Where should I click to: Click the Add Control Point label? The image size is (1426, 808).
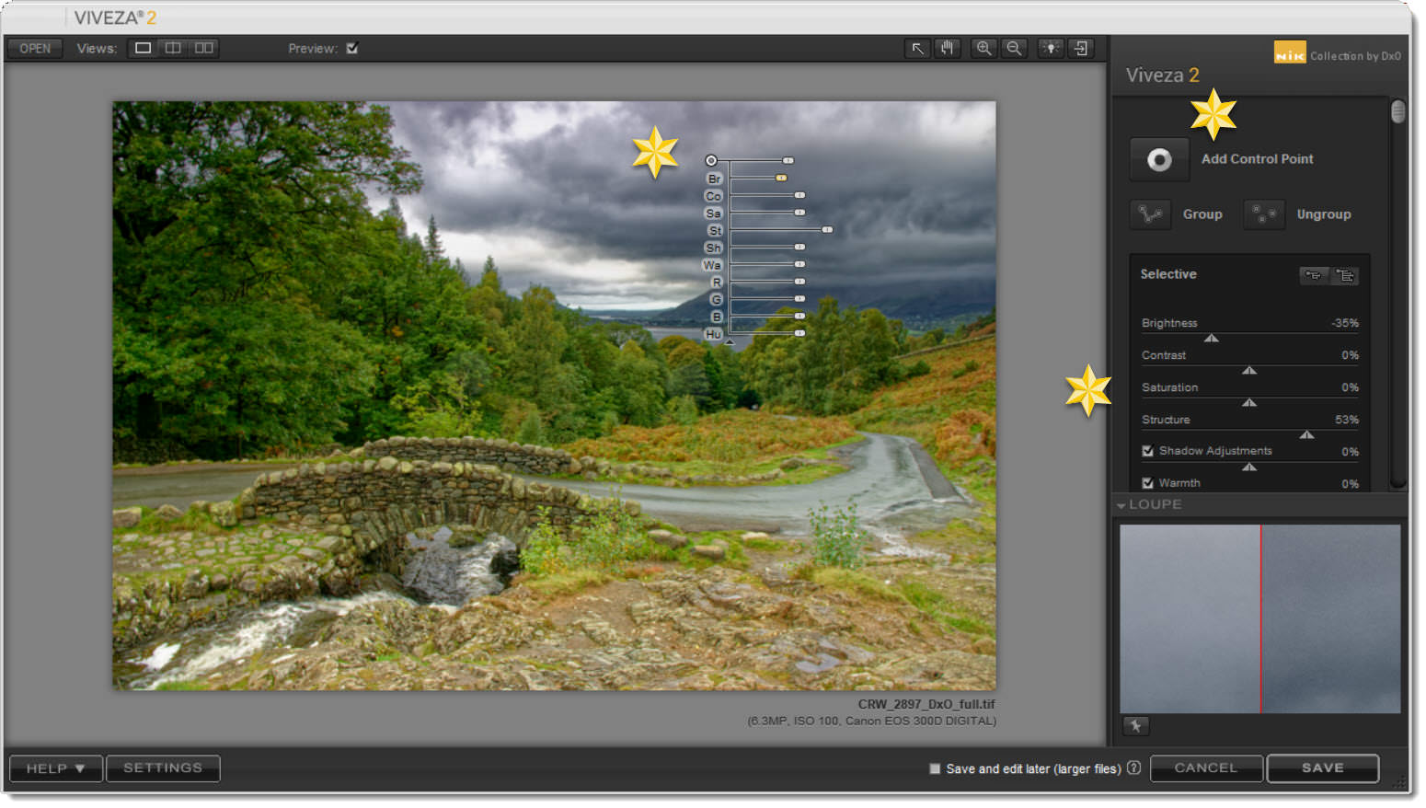pyautogui.click(x=1257, y=159)
